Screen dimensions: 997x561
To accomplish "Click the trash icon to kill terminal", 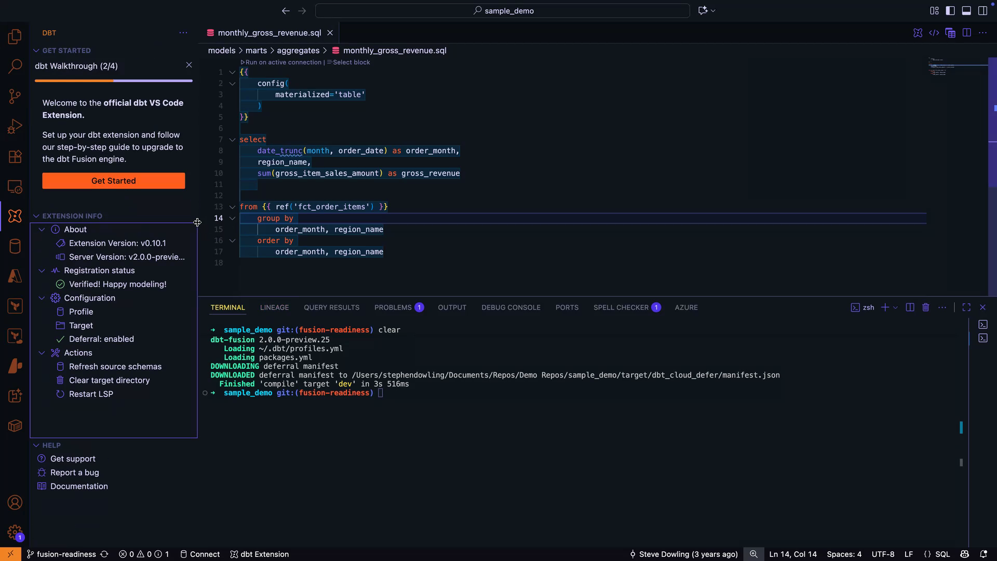I will pos(925,308).
